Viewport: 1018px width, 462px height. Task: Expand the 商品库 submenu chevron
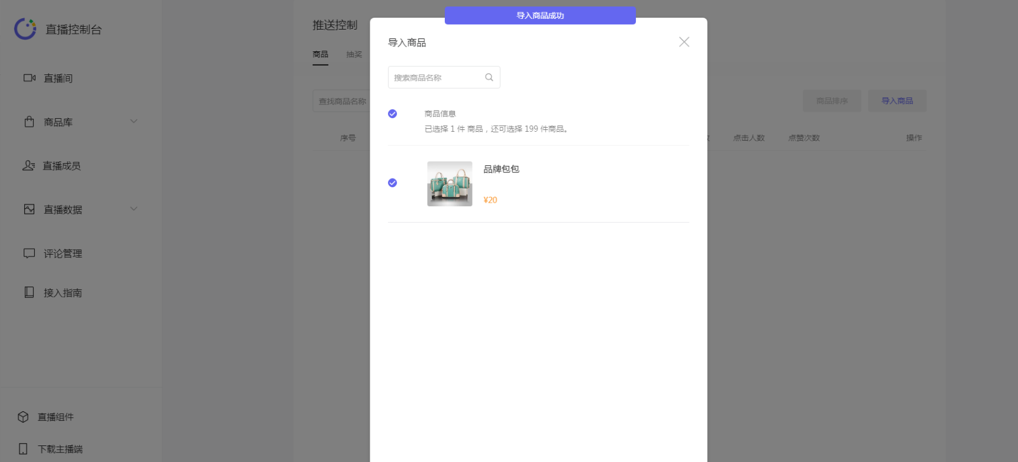(x=134, y=122)
